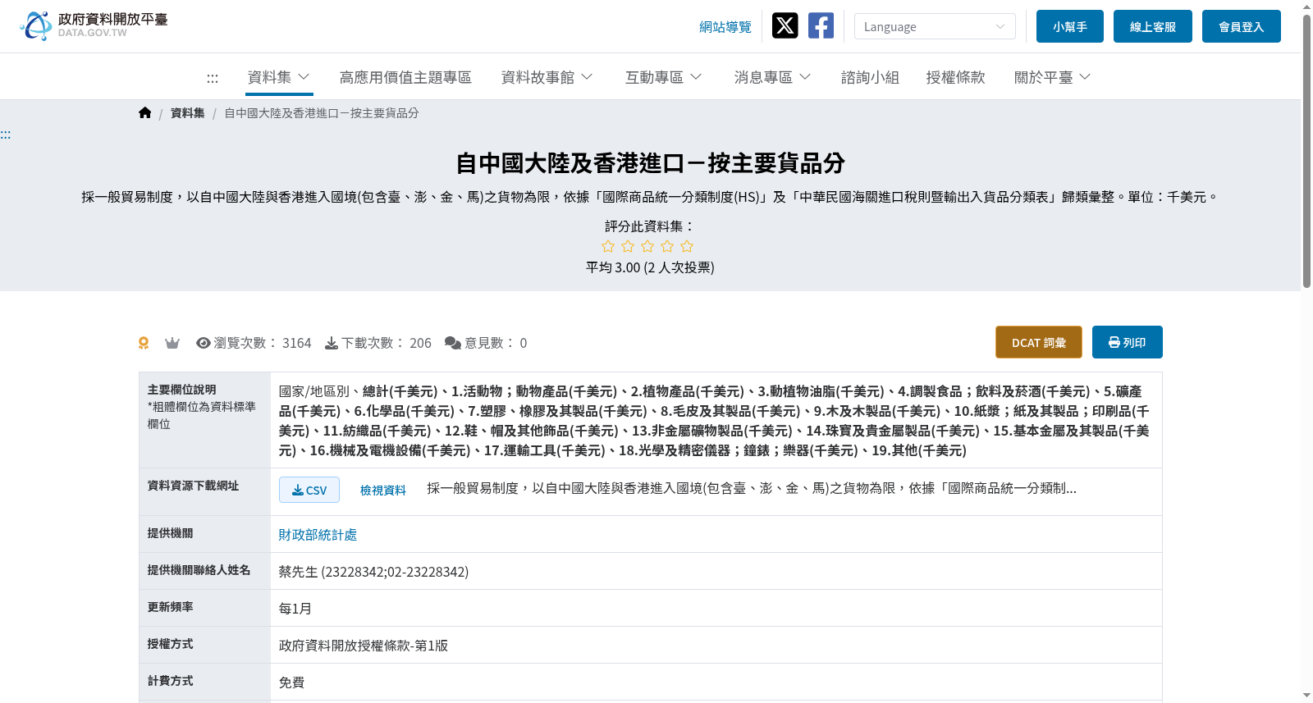Image resolution: width=1313 pixels, height=703 pixels.
Task: Rate the dataset two stars
Action: click(x=628, y=246)
